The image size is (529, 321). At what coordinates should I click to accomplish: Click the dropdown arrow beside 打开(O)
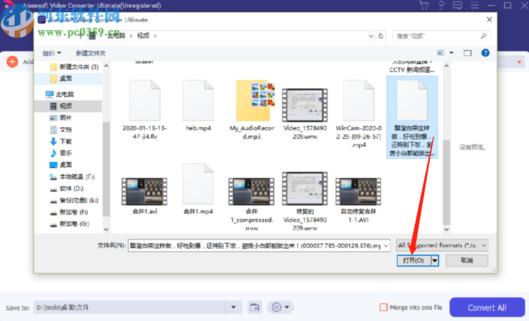coord(435,260)
